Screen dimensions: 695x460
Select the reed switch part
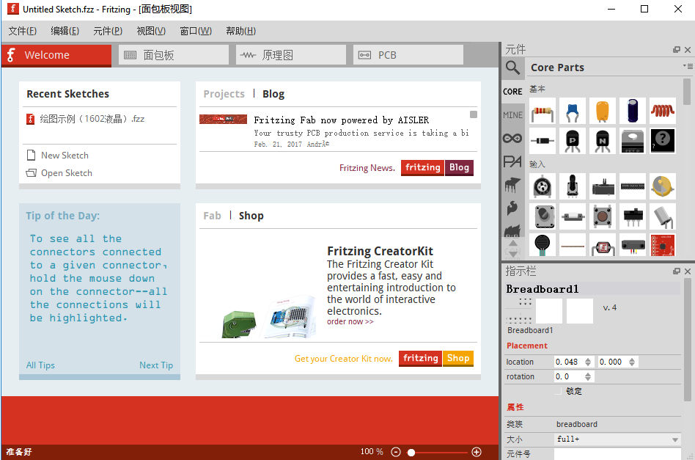coord(573,216)
